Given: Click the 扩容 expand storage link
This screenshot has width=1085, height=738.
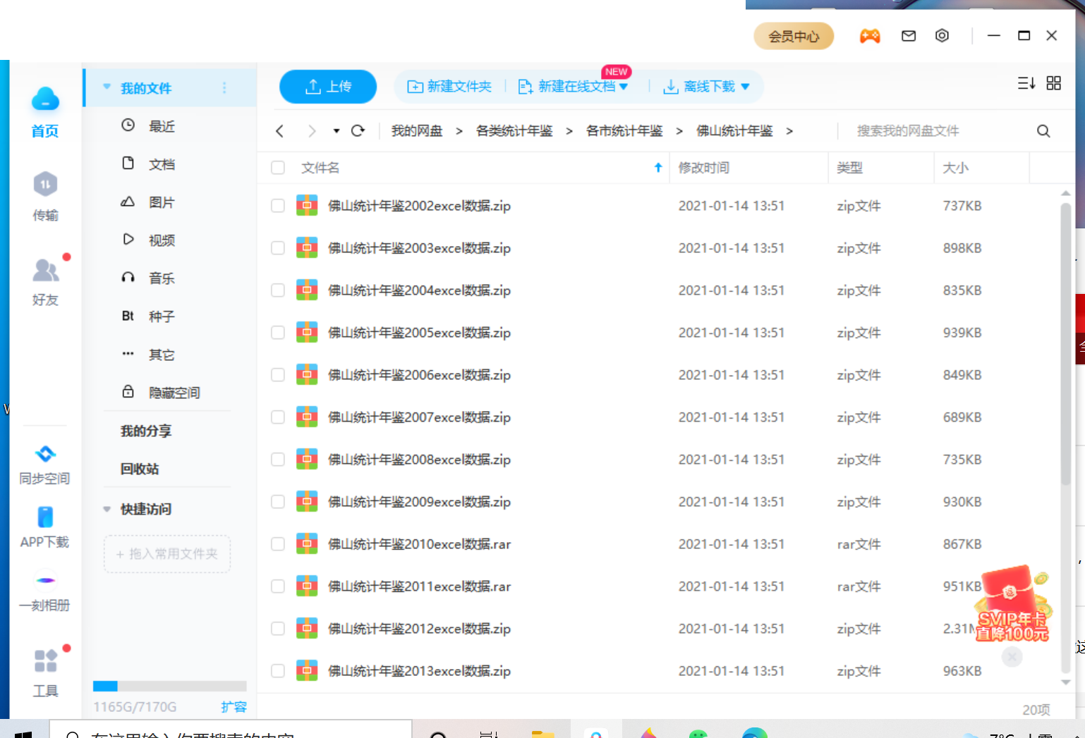Looking at the screenshot, I should pyautogui.click(x=234, y=707).
